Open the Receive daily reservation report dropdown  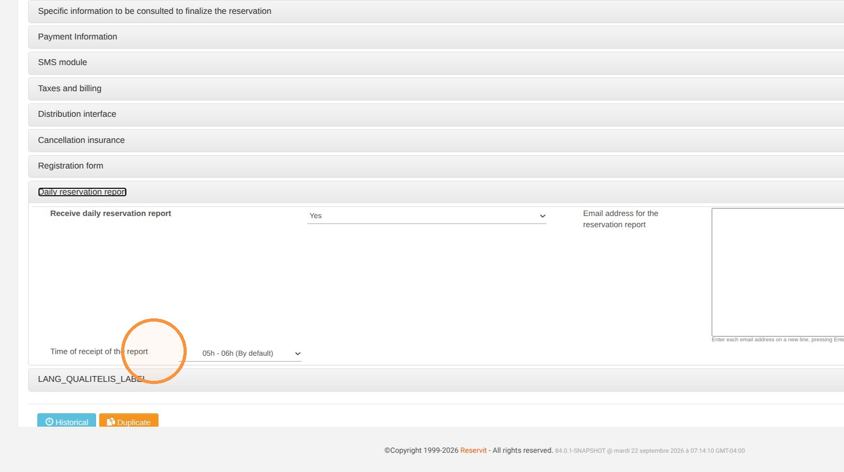point(427,216)
